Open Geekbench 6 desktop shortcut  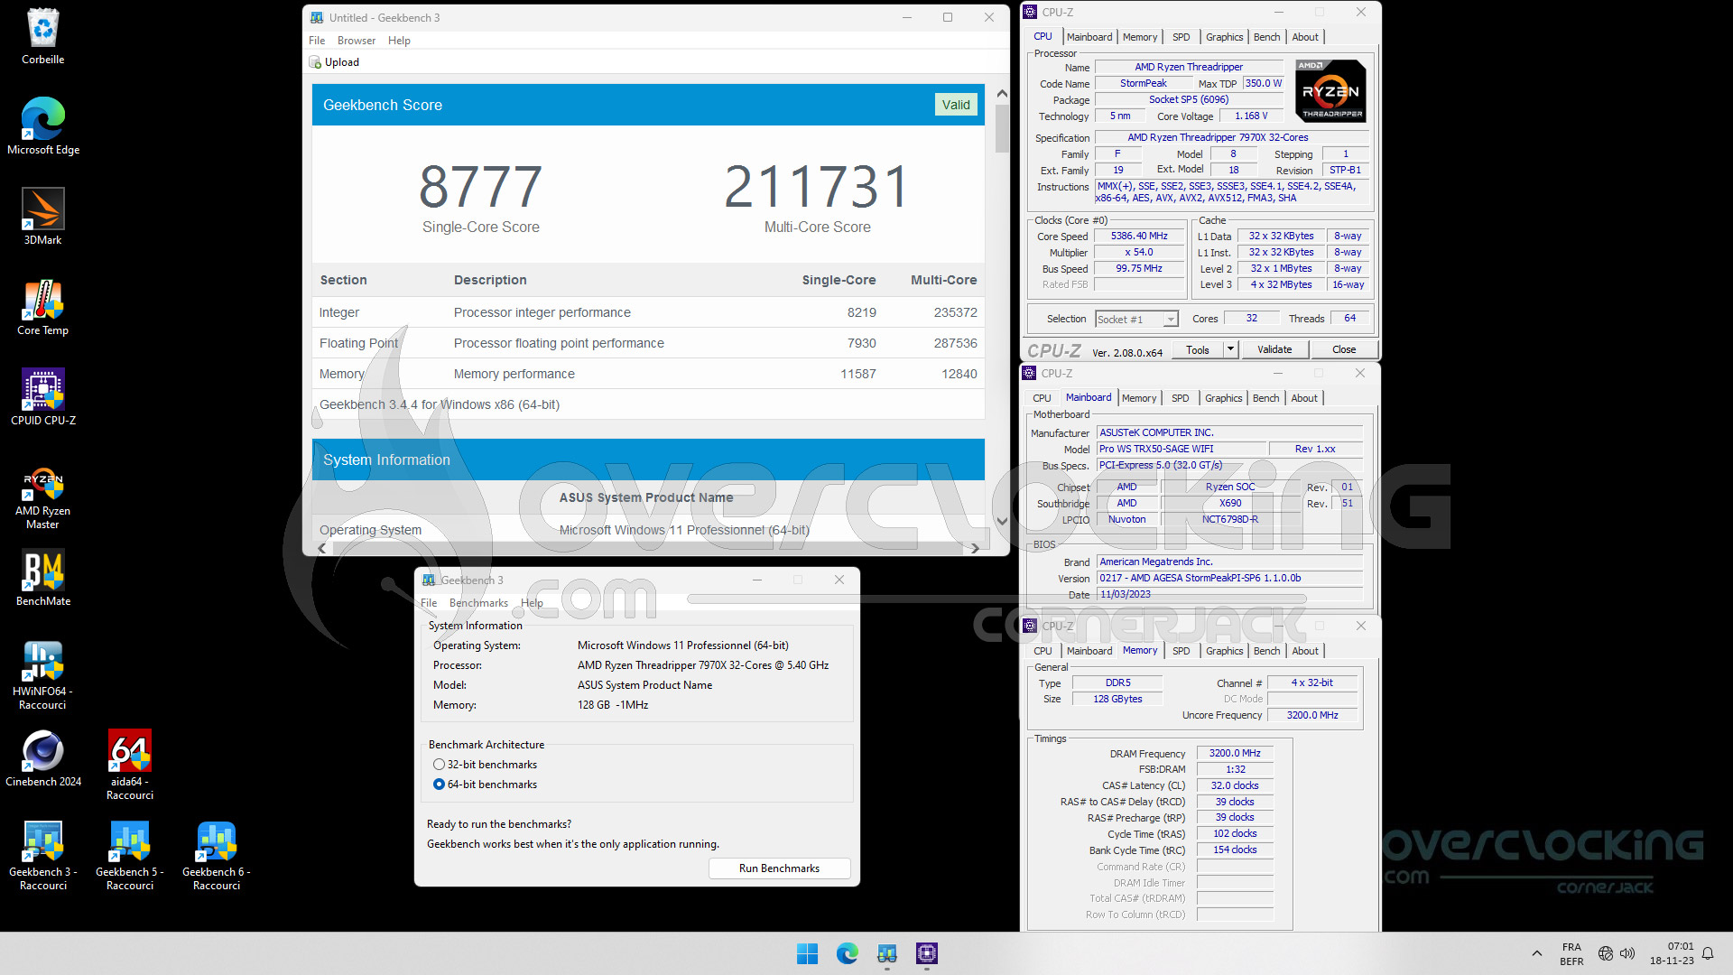(217, 855)
